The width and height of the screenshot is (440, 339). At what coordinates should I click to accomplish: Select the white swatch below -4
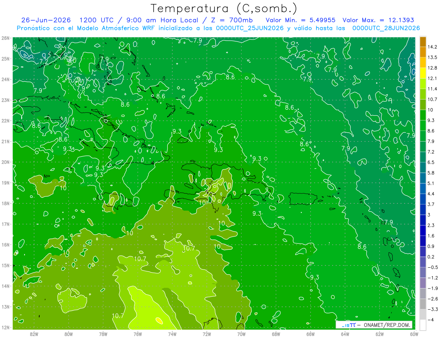click(x=423, y=325)
